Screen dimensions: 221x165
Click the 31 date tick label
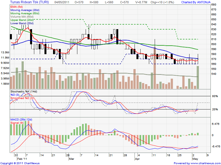16,155
